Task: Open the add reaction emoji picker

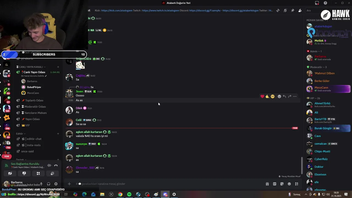Action: click(x=279, y=97)
